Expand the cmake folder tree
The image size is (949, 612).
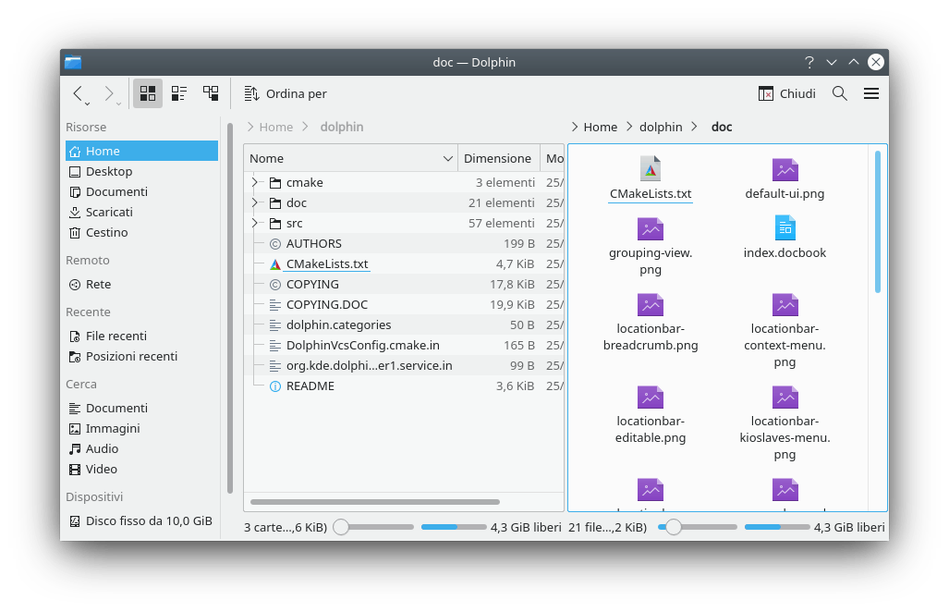tap(255, 182)
